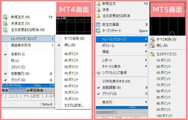This screenshot has width=188, height=120.
Task: Select 注文変更または取消 (M) in MT4 menu
Action: point(28,30)
